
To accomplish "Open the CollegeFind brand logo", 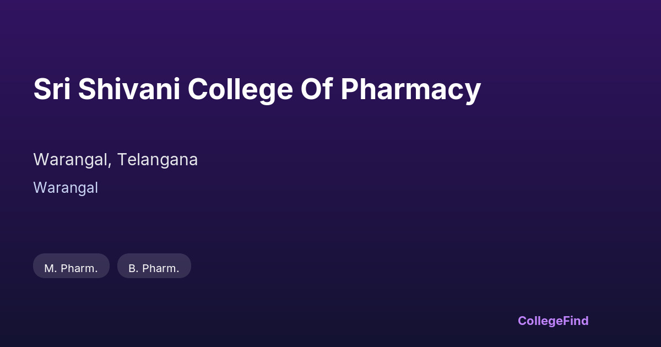I will pos(553,321).
